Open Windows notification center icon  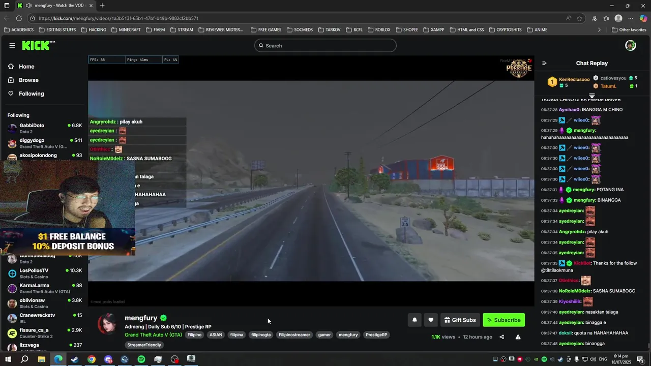pyautogui.click(x=640, y=359)
